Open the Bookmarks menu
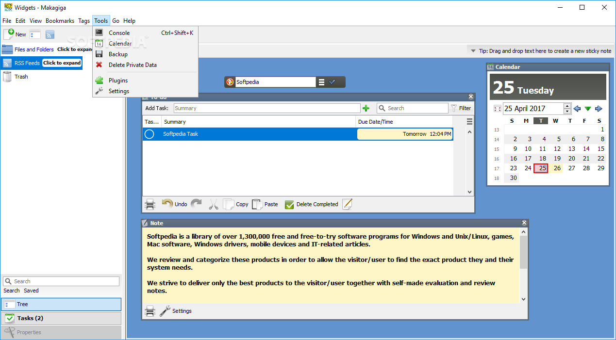Screen dimensions: 616x340 point(60,21)
